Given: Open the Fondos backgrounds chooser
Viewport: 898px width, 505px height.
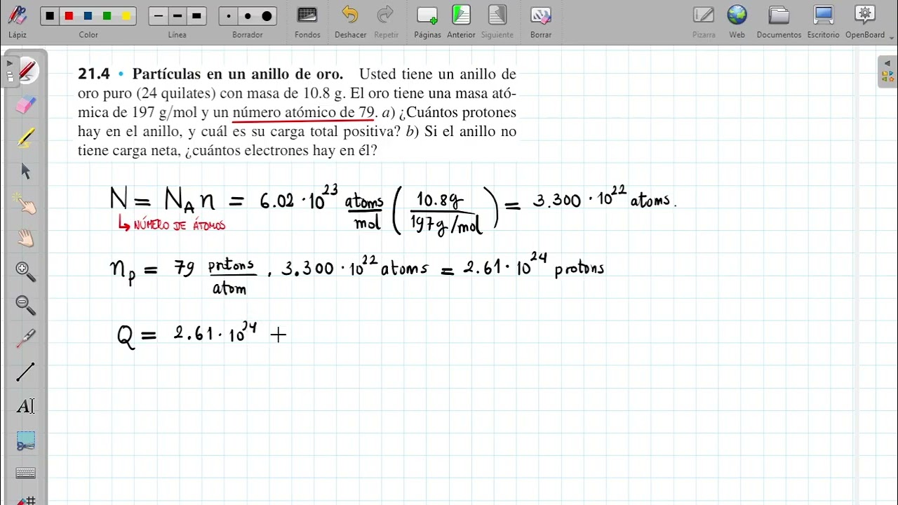Looking at the screenshot, I should tap(307, 20).
